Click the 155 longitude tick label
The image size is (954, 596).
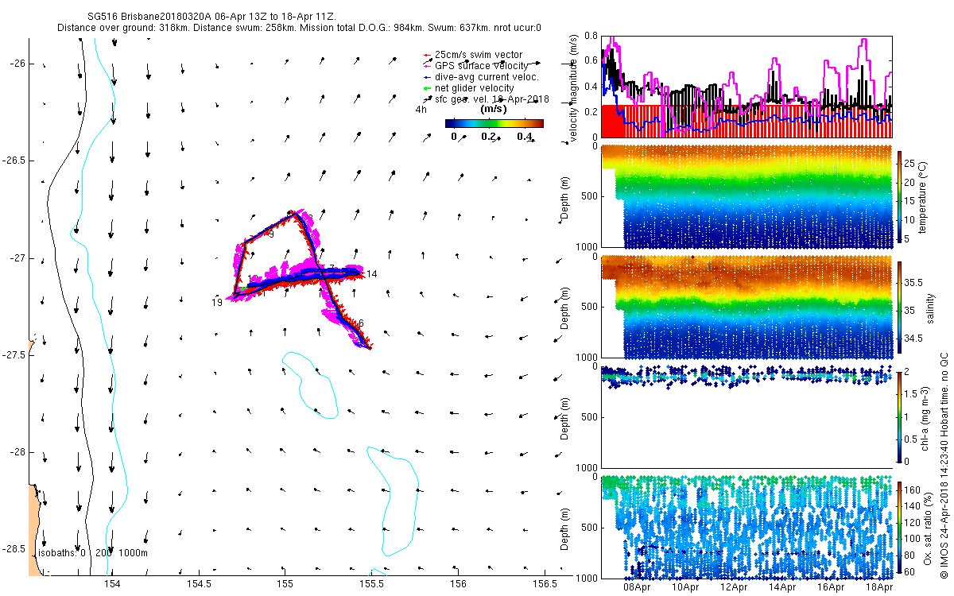(x=285, y=586)
